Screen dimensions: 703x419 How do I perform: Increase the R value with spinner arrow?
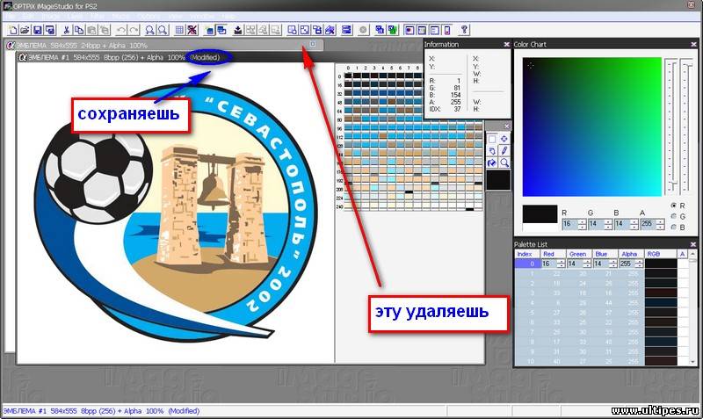tap(580, 221)
